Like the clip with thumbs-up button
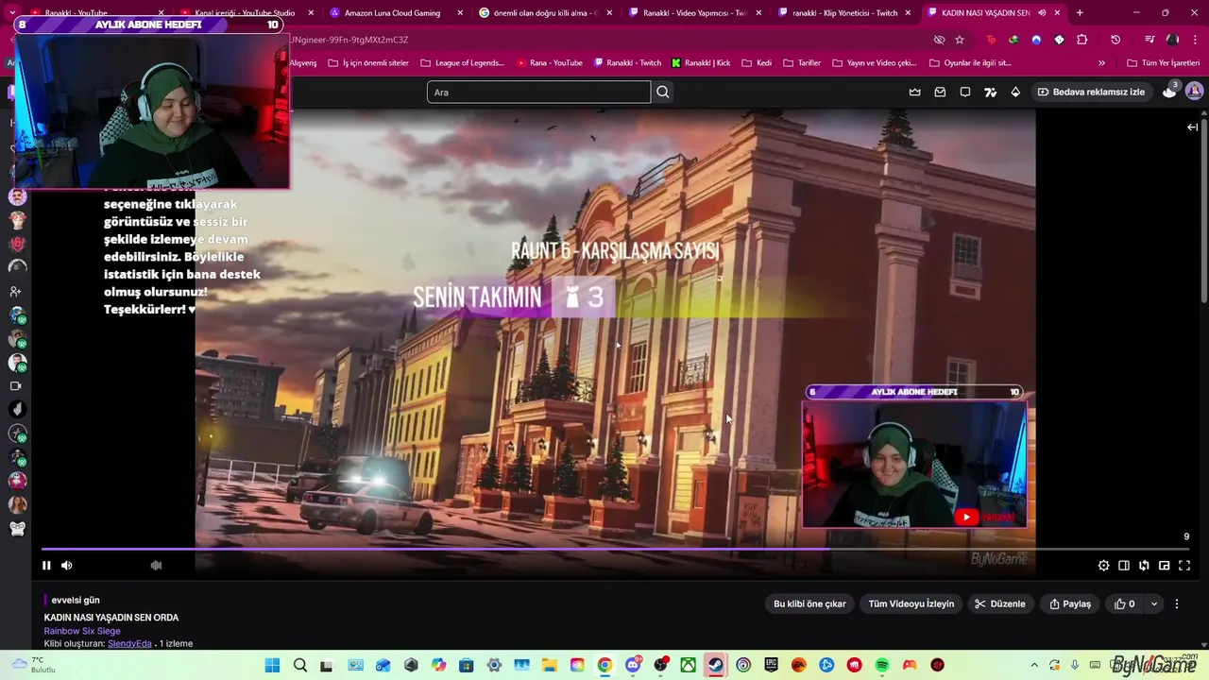The image size is (1209, 680). coord(1124,603)
